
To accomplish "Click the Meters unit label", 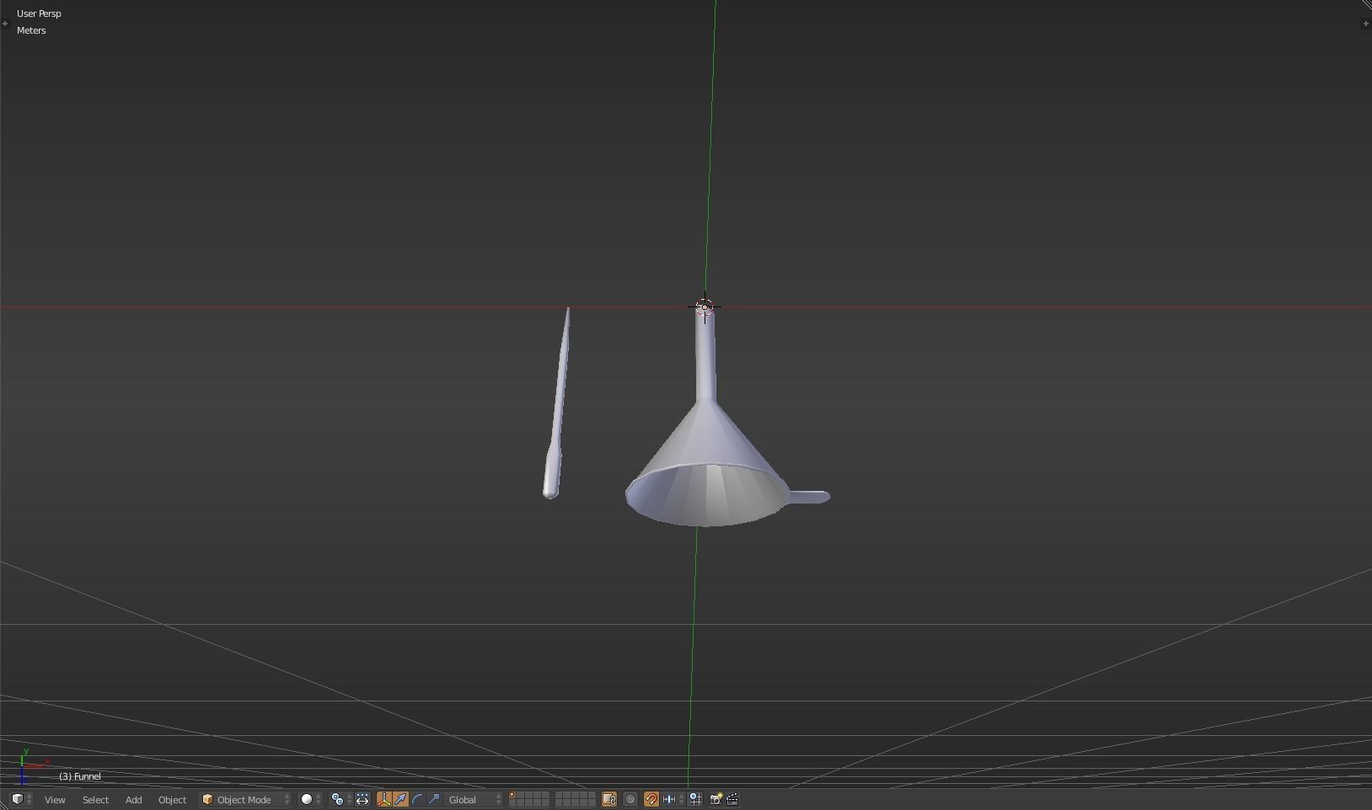I will (x=31, y=30).
